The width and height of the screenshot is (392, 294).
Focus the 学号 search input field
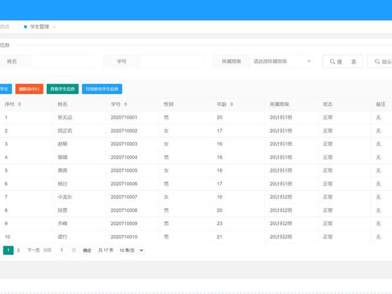click(x=172, y=62)
